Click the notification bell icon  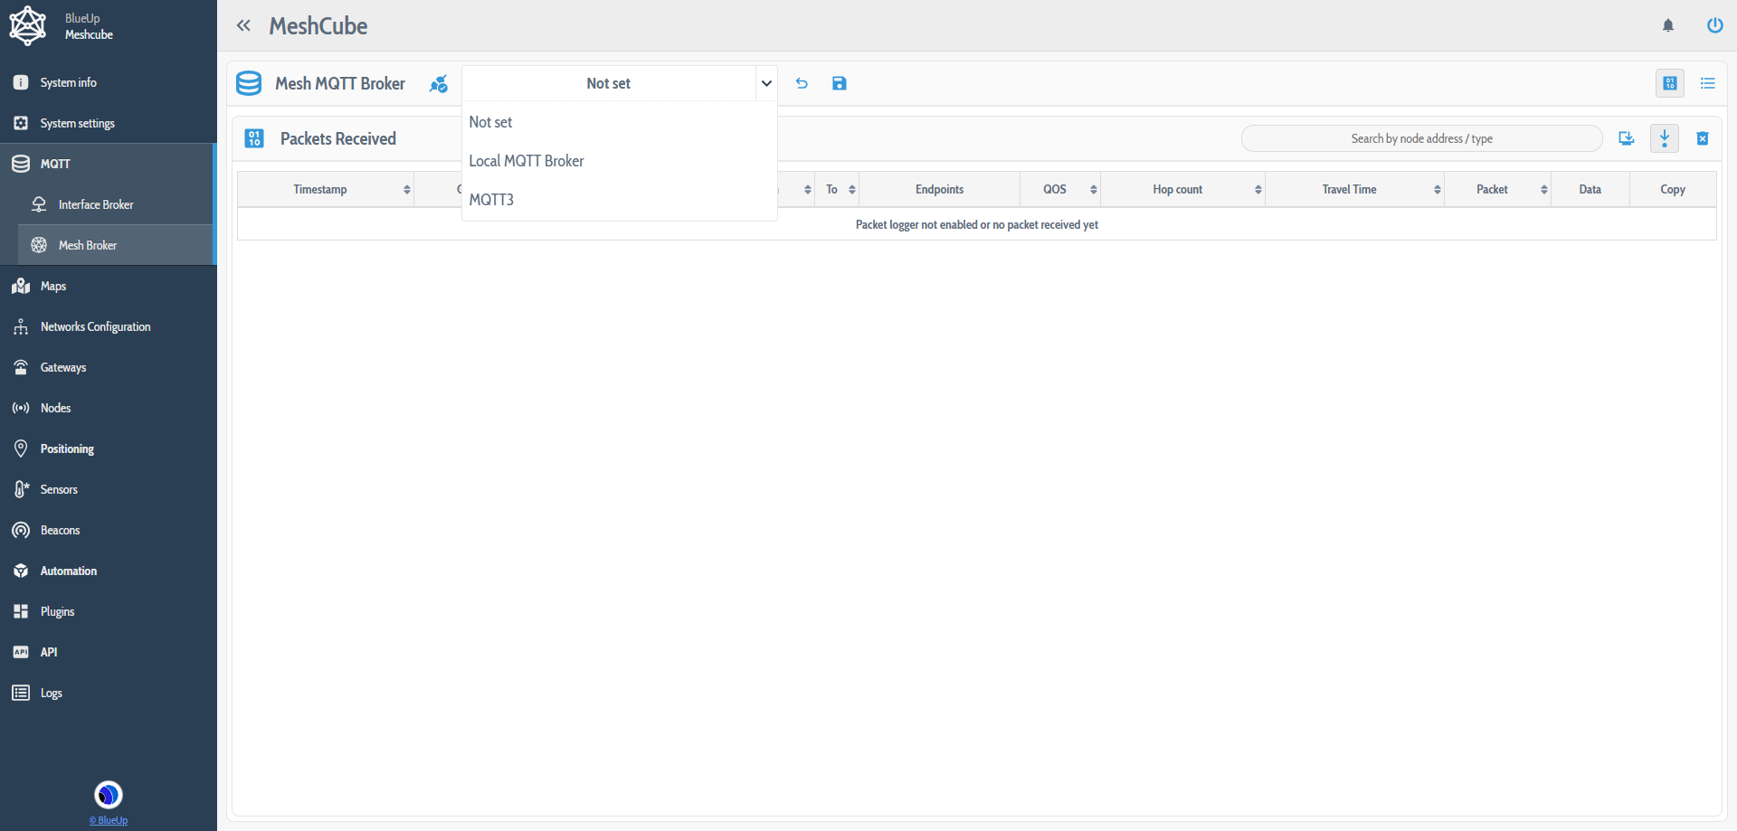click(1669, 25)
